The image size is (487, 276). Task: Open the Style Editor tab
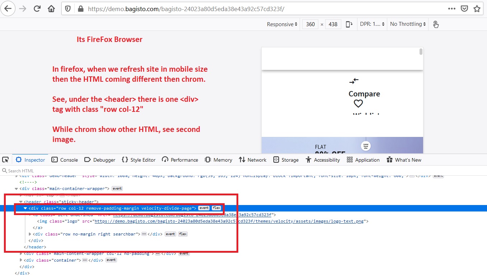[139, 160]
